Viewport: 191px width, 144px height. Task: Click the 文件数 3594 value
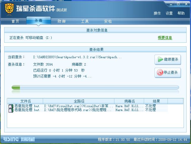point(43,64)
